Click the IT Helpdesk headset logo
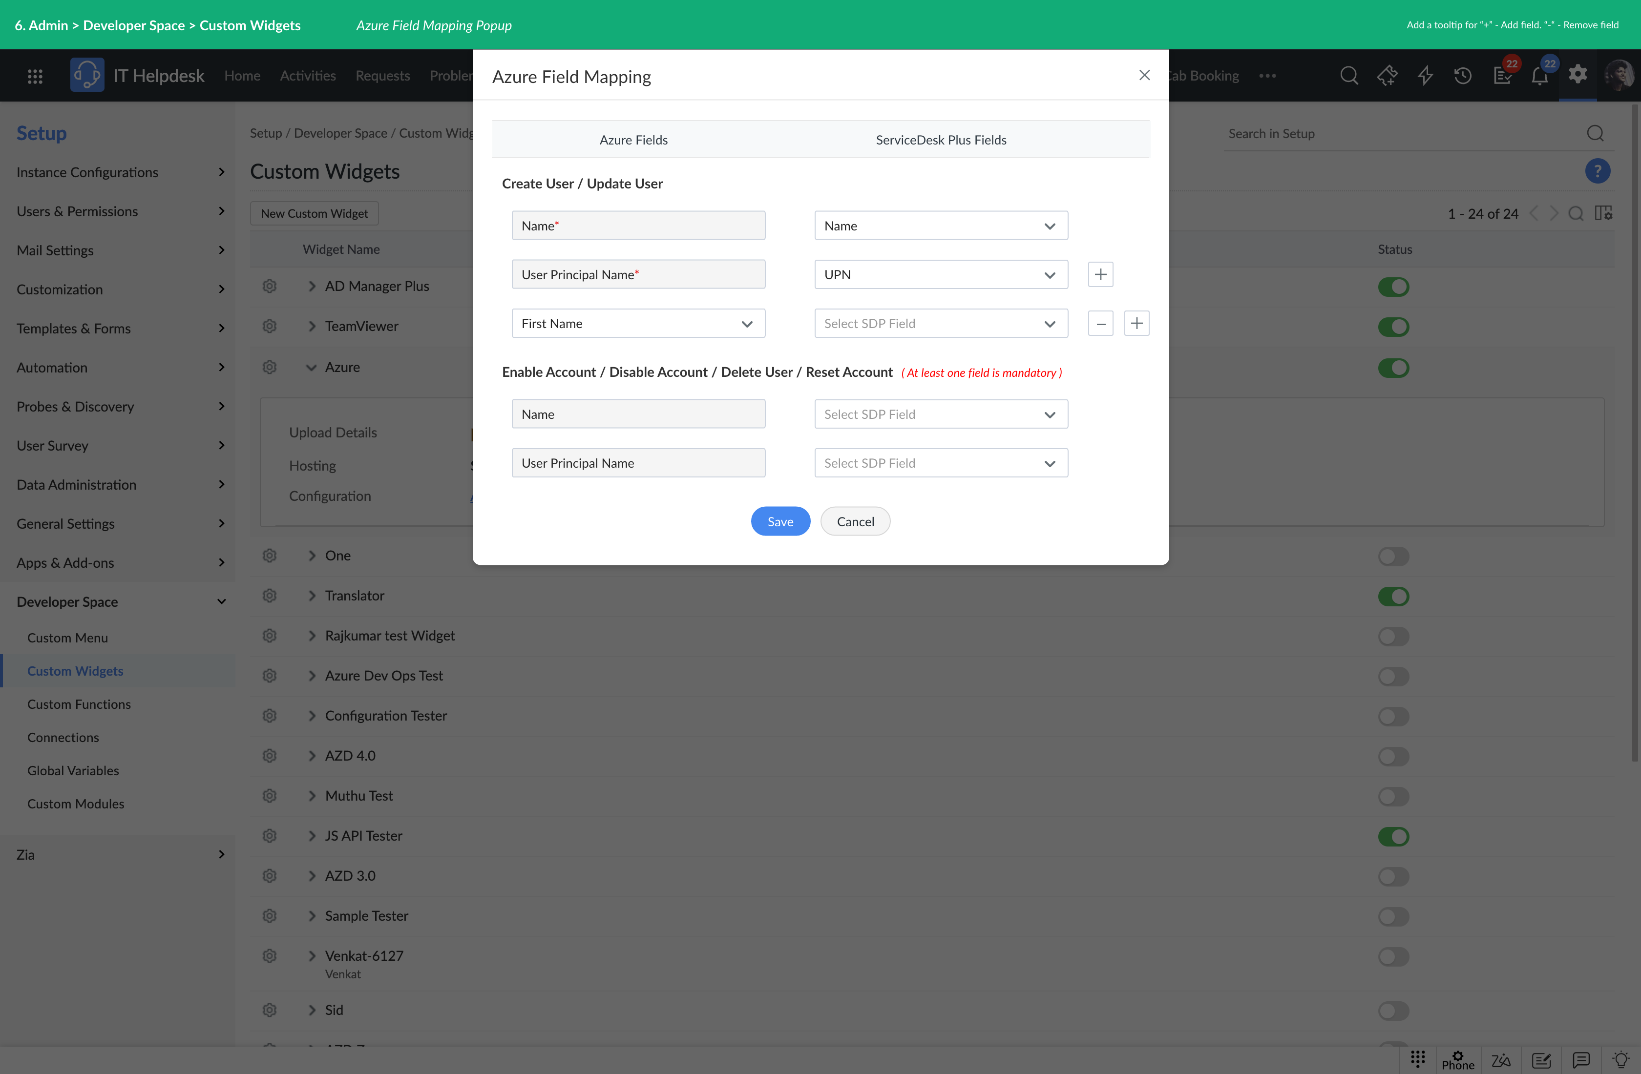This screenshot has width=1641, height=1074. coord(87,75)
